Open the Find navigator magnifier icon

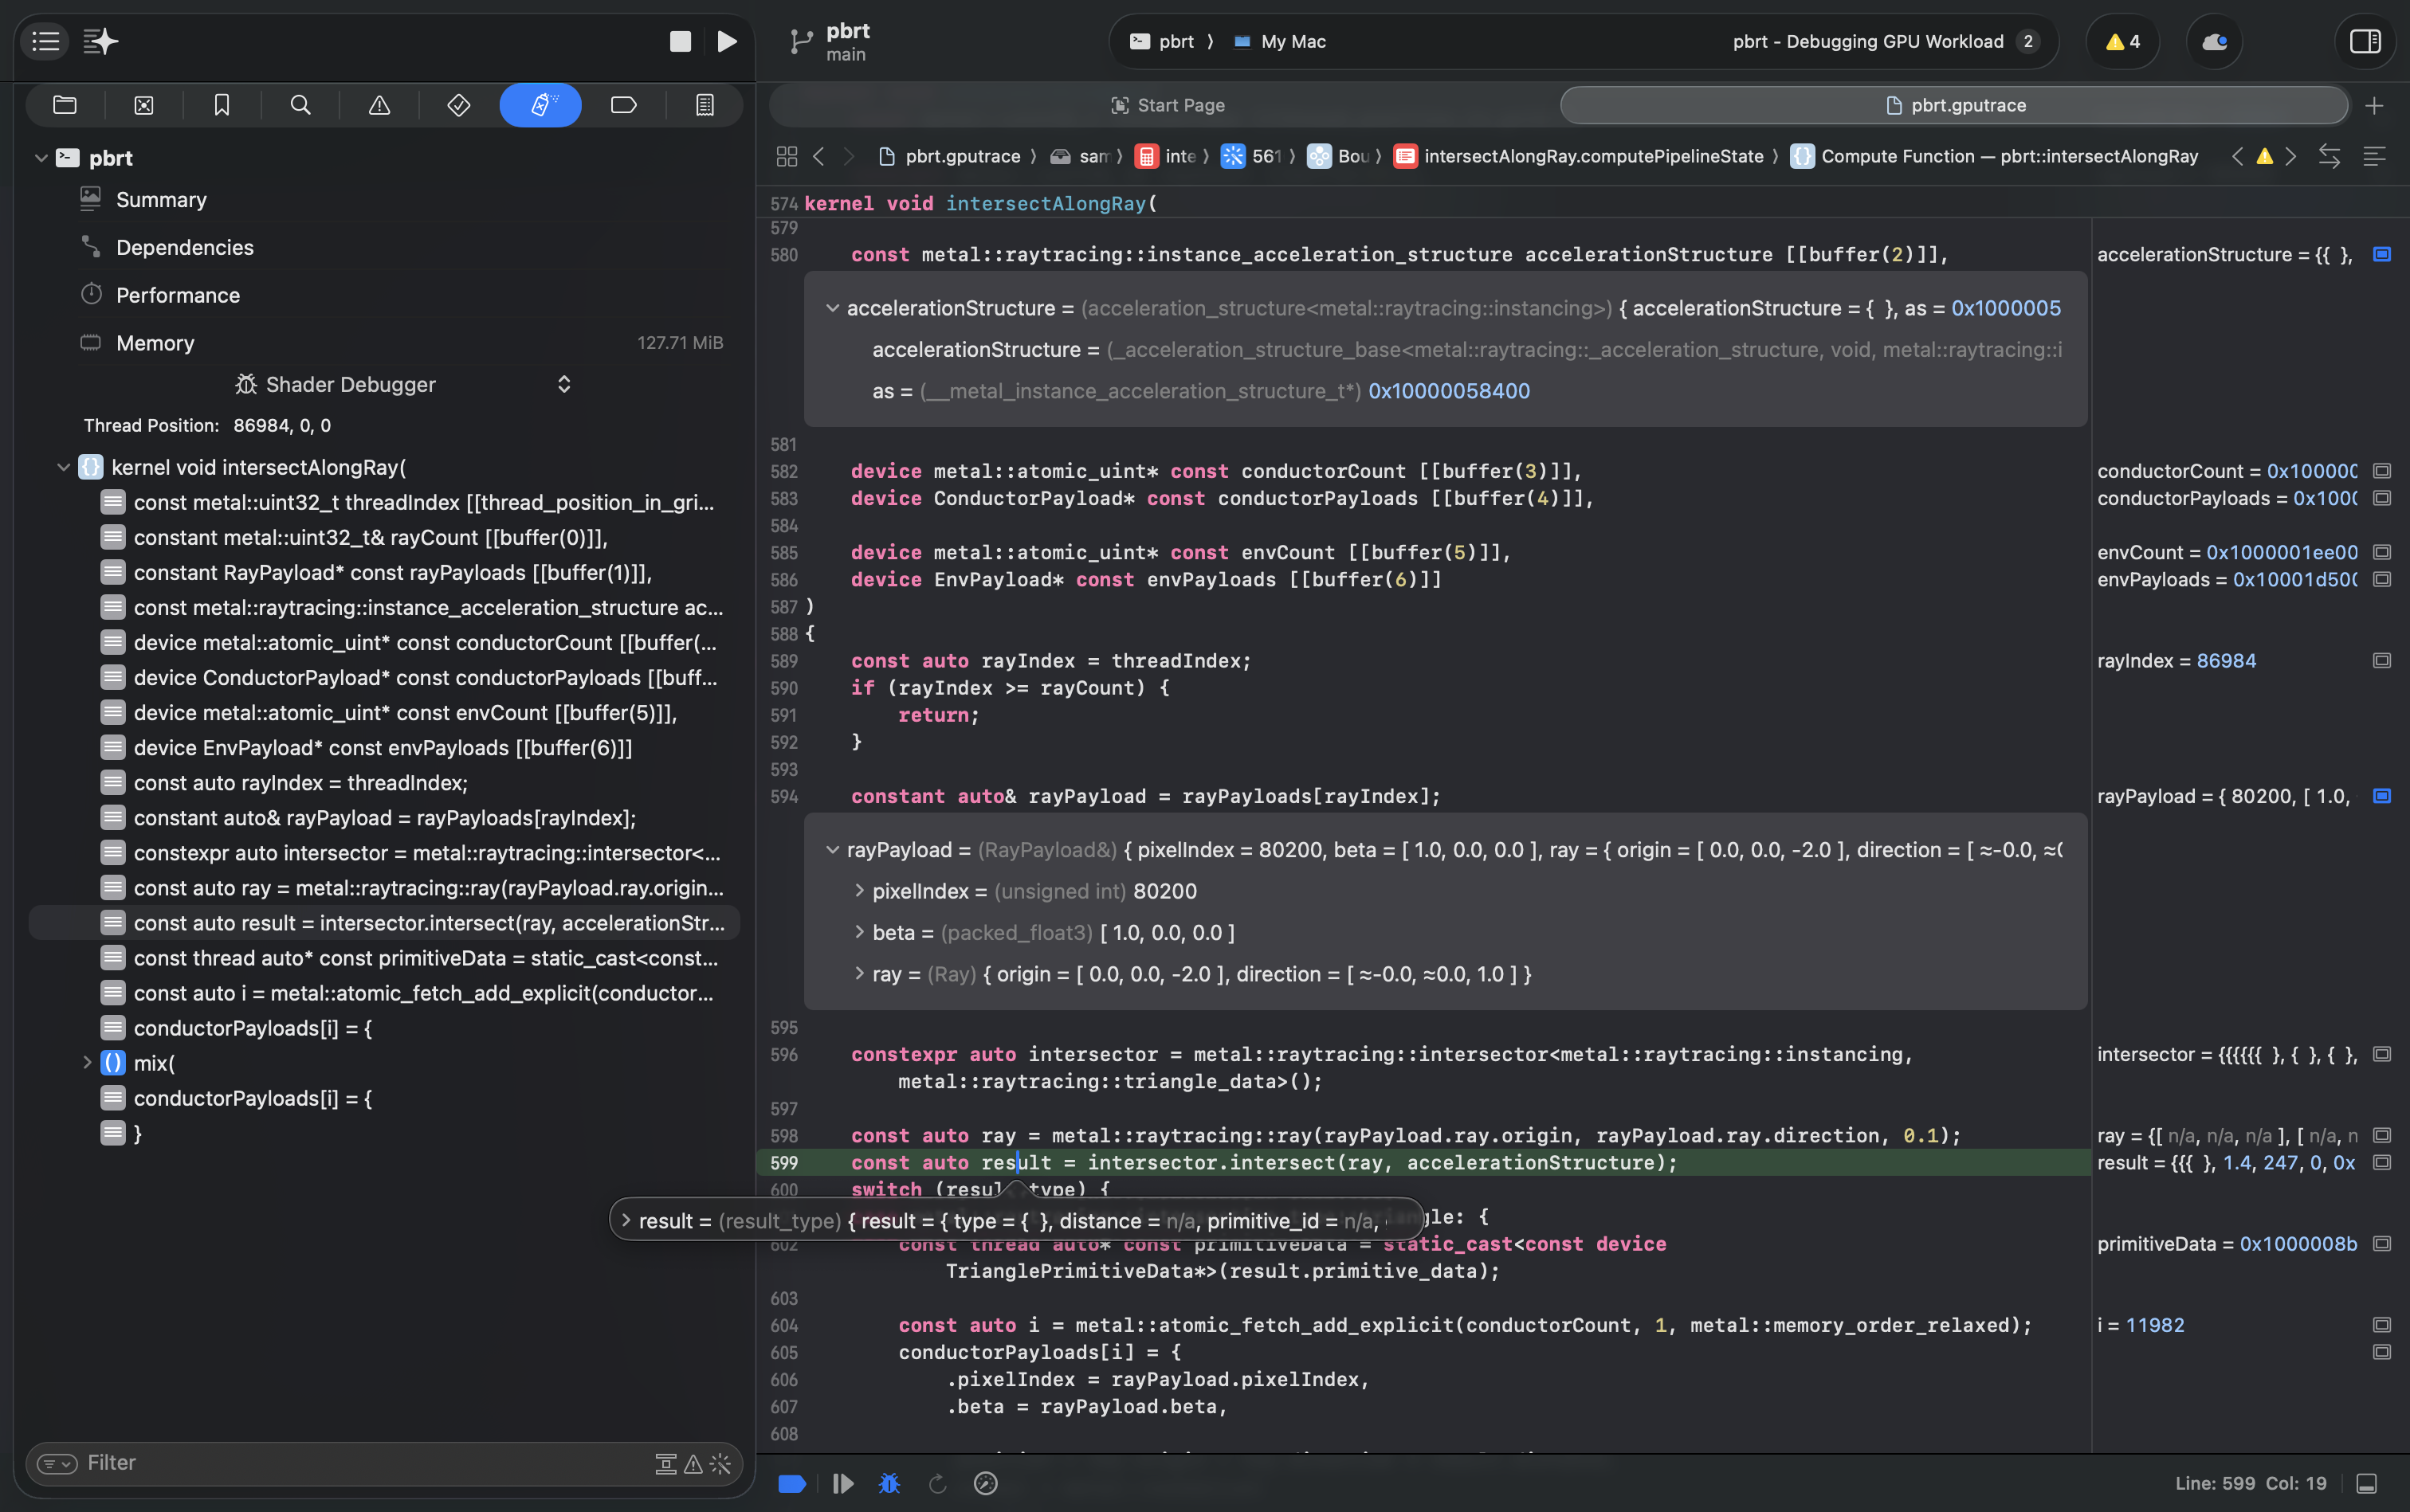pyautogui.click(x=300, y=105)
